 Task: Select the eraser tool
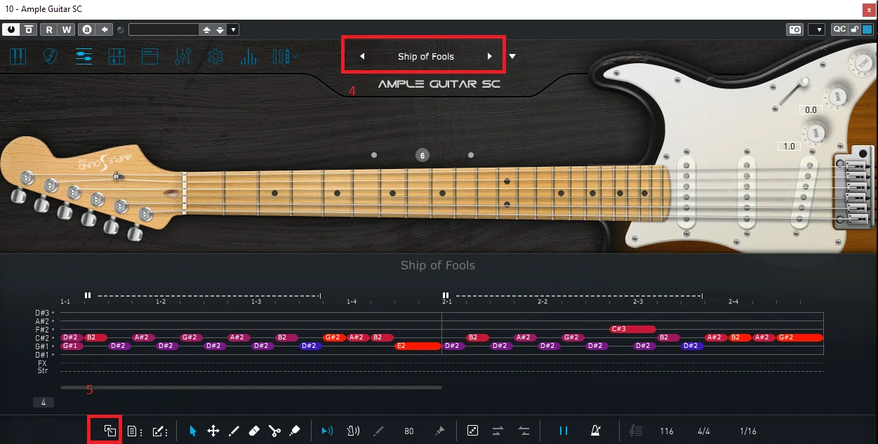[x=254, y=431]
